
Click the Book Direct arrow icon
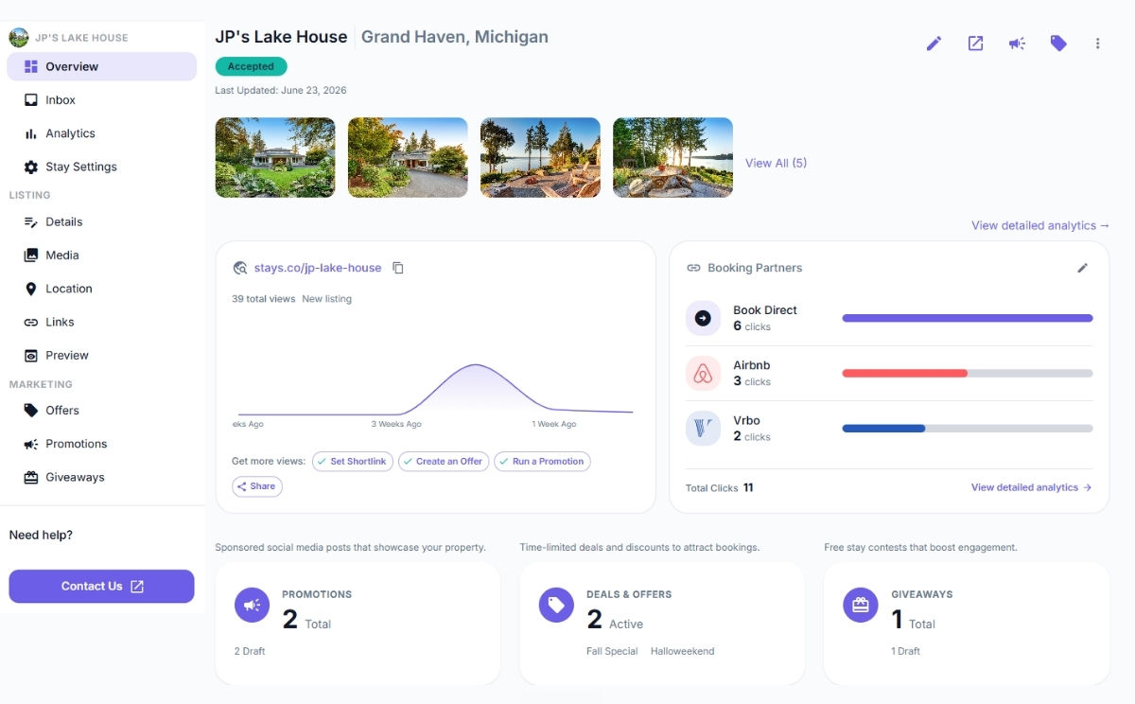(x=703, y=318)
